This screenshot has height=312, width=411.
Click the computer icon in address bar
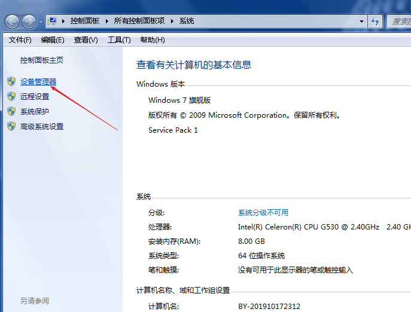pyautogui.click(x=52, y=21)
